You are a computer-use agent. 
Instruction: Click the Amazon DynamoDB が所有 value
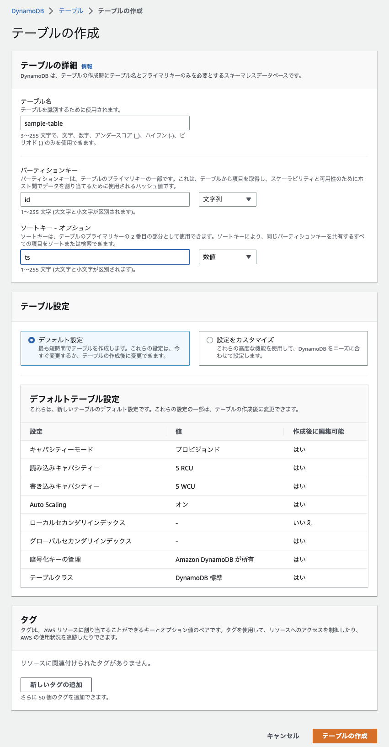point(215,560)
